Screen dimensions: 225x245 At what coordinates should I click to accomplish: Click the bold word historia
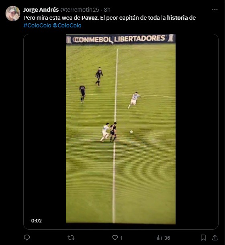[177, 18]
